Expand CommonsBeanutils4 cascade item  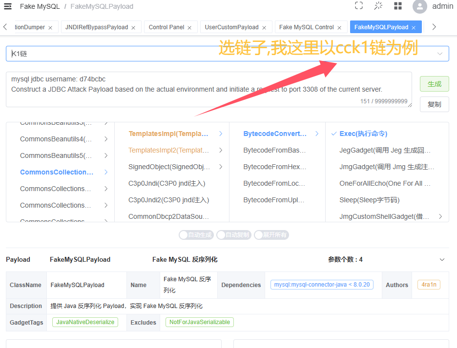coord(106,139)
